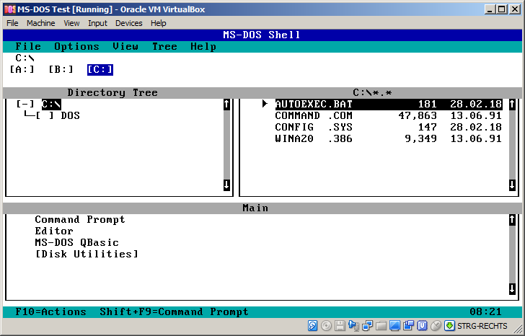Click the audio status icon

353,325
